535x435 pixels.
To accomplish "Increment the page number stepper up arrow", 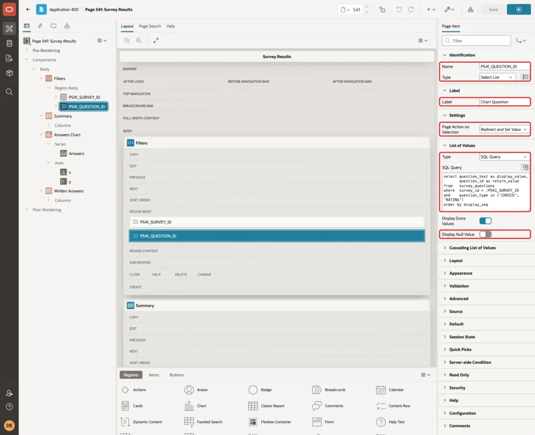I will click(367, 7).
